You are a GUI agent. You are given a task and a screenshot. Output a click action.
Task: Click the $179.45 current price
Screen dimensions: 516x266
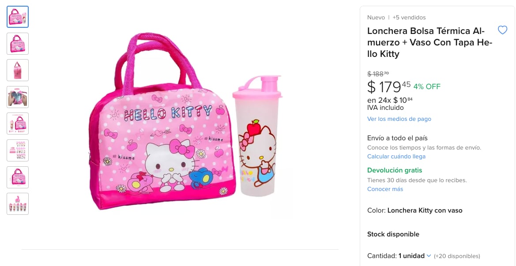pos(388,86)
